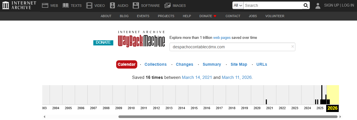
Task: Click the timeline scrollbar right arrow
Action: [x=340, y=117]
